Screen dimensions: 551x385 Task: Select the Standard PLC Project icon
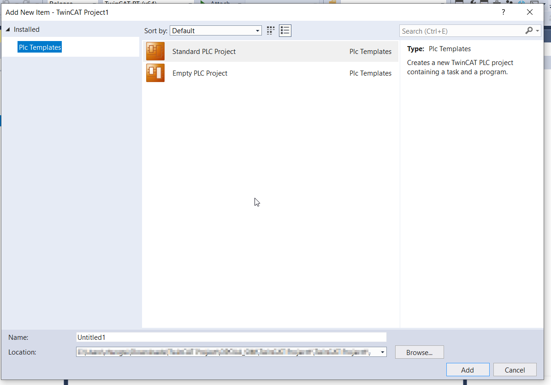click(155, 51)
